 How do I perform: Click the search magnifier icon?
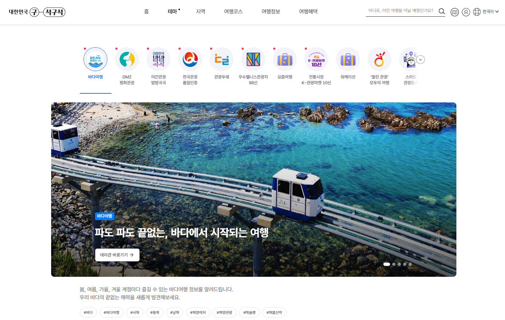coord(442,11)
